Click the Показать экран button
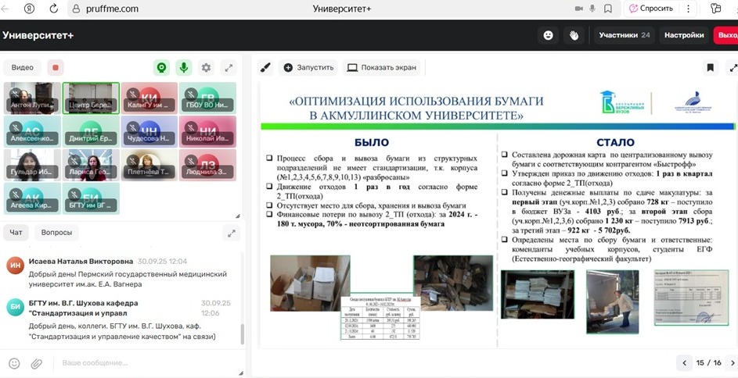Screen dimensions: 738x378 382,68
